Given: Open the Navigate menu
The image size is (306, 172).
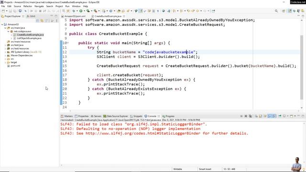Looking at the screenshot, I should click(39, 6).
